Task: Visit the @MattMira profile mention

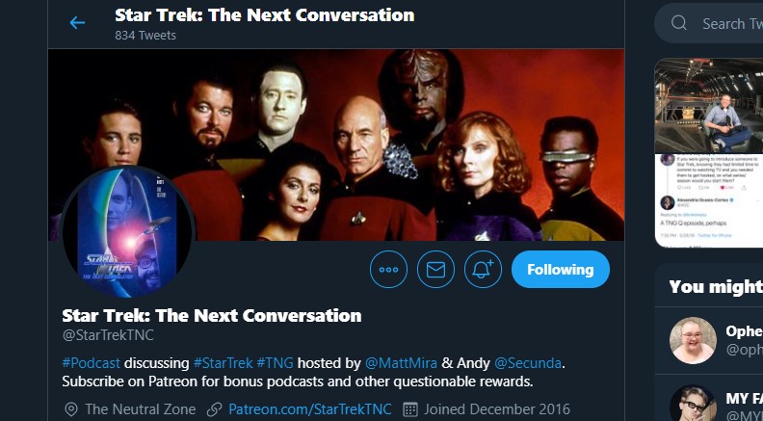Action: 401,363
